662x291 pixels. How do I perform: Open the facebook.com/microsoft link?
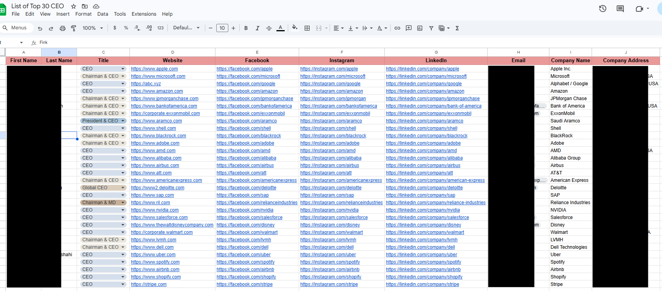(248, 76)
